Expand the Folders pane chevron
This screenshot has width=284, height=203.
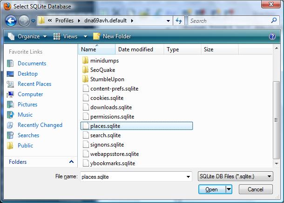(71, 161)
